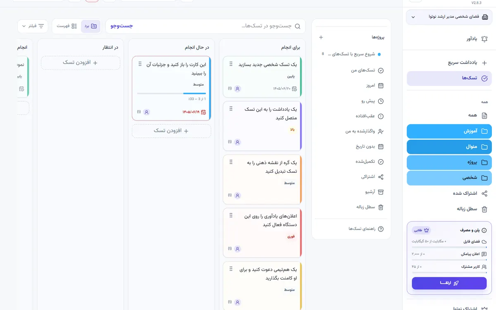Switch to برد board view
The width and height of the screenshot is (496, 310).
(x=91, y=26)
